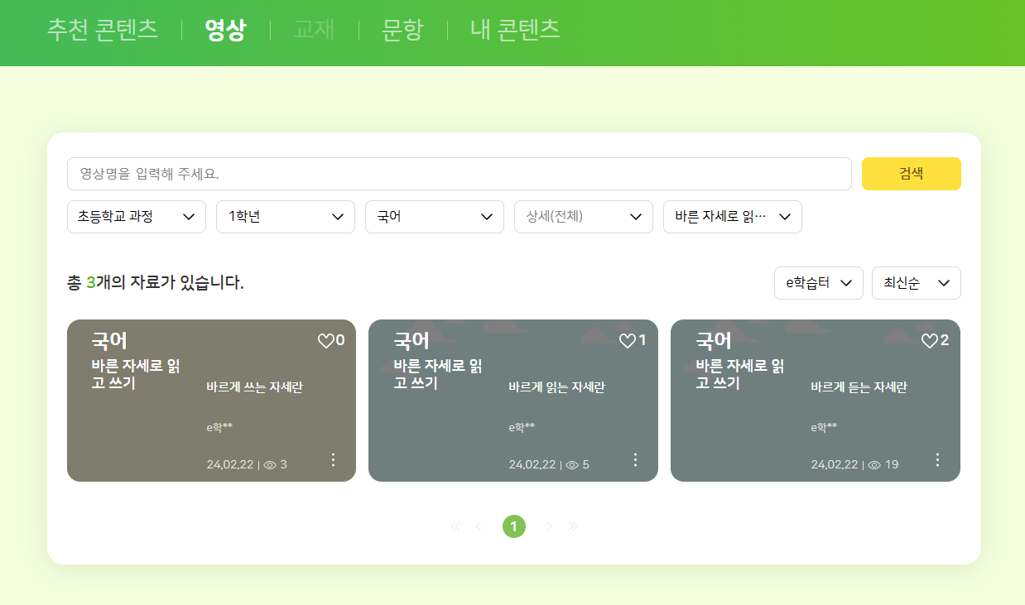This screenshot has height=605, width=1025.
Task: Open the e학습터 source dropdown
Action: pos(818,283)
